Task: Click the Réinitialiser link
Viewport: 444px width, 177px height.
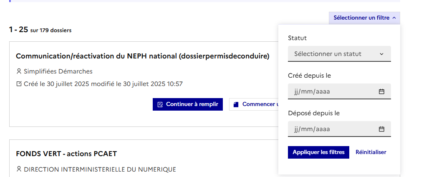Action: tap(371, 152)
